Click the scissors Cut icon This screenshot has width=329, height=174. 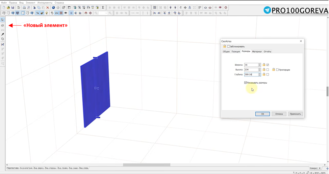pyautogui.click(x=34, y=7)
